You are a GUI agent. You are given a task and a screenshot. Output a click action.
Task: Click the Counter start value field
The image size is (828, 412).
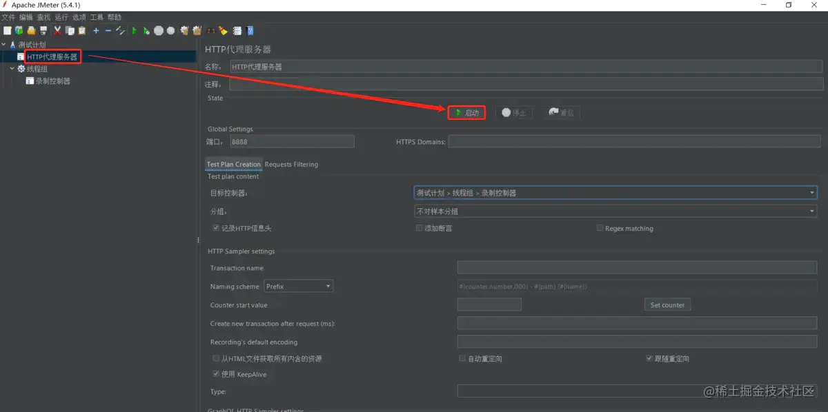[489, 305]
